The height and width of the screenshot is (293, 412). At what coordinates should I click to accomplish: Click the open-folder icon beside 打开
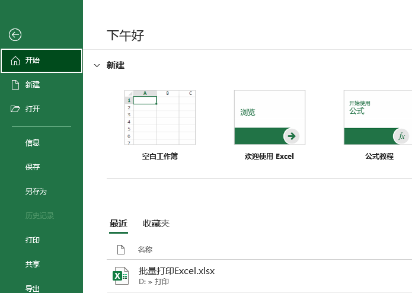coord(15,109)
